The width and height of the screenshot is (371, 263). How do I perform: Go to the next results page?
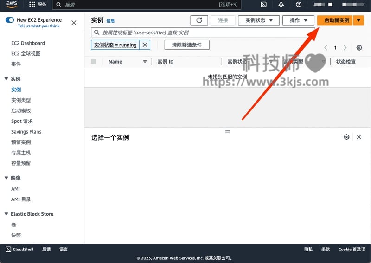click(x=345, y=48)
